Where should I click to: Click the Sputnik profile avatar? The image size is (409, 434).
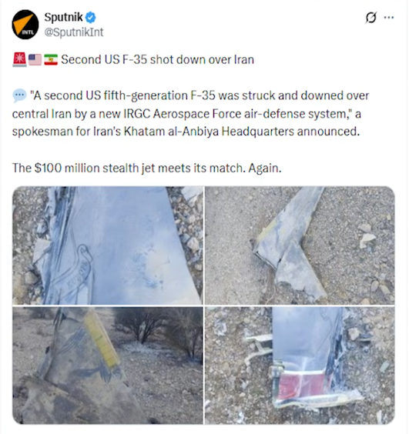pyautogui.click(x=25, y=25)
